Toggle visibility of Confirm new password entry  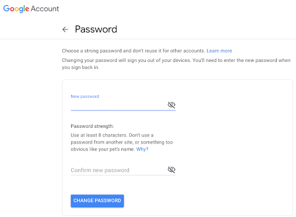tap(171, 170)
